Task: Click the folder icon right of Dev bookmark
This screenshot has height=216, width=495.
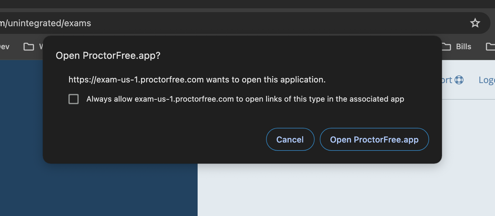Action: (x=29, y=47)
